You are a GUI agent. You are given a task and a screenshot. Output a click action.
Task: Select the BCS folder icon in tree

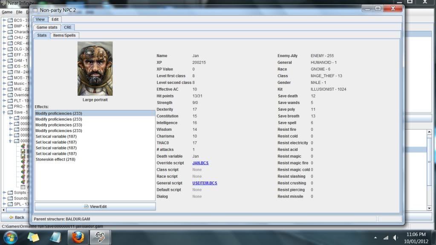[10, 20]
